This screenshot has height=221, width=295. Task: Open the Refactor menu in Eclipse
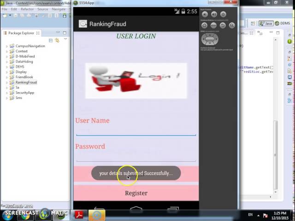(x=27, y=9)
